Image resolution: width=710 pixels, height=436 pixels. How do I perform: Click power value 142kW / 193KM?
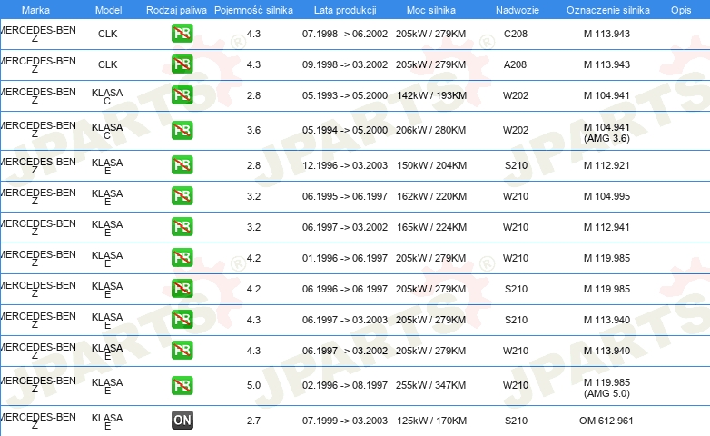pyautogui.click(x=431, y=95)
